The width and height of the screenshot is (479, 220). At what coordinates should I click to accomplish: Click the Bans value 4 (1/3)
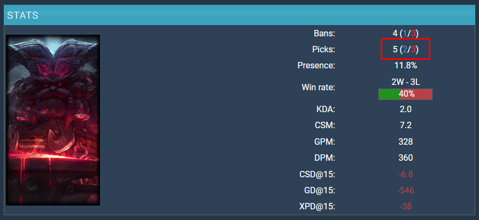(x=405, y=33)
